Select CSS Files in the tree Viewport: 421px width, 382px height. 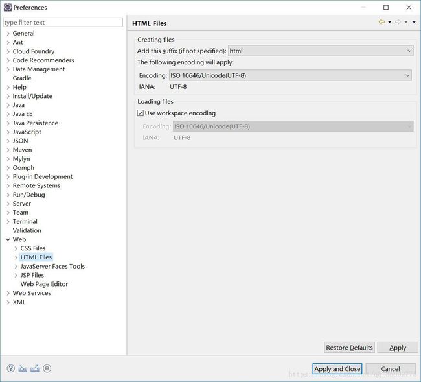point(33,248)
